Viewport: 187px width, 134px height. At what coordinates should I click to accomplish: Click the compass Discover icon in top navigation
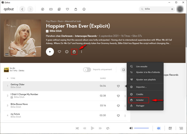42,9
